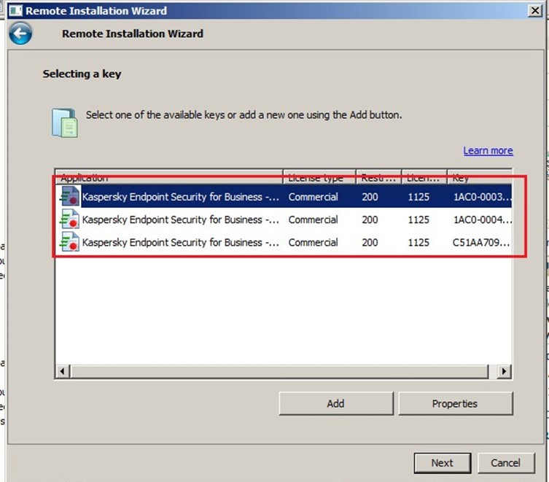The image size is (549, 482).
Task: Cancel the installation wizard
Action: click(506, 463)
